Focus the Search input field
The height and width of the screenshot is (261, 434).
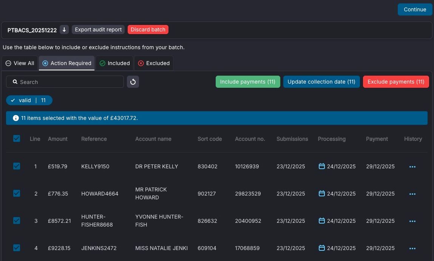point(65,82)
